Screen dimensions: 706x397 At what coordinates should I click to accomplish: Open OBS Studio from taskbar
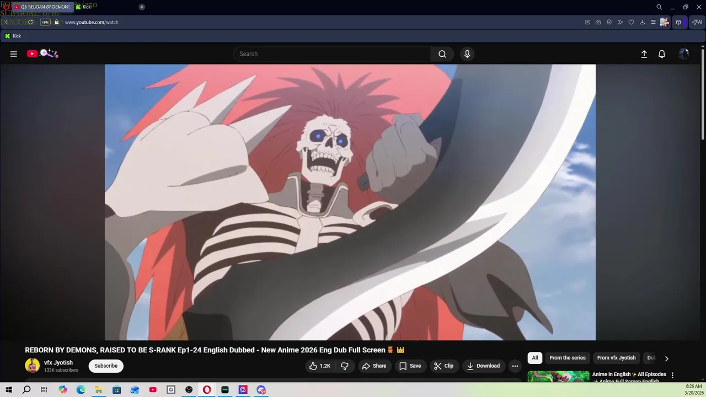coord(189,390)
